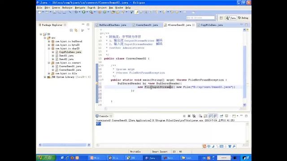Expand the com.bjsxt.io.file package
Screen dimensions: 287x161
pyautogui.click(x=49, y=73)
